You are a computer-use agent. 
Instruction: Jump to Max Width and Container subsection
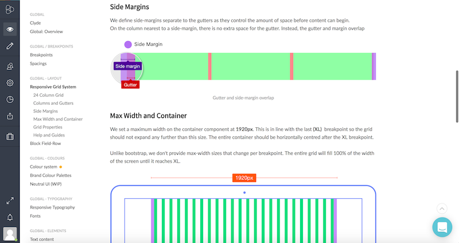tap(58, 119)
